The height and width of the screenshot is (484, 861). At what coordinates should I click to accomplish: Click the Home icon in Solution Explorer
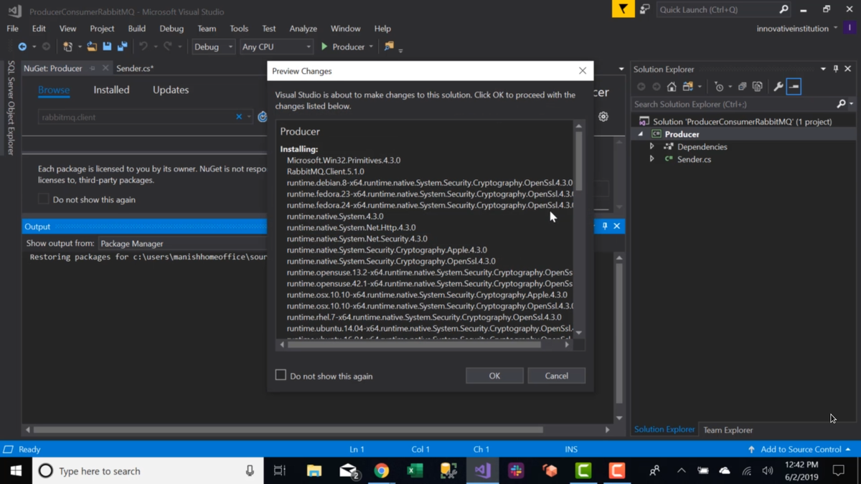(672, 87)
